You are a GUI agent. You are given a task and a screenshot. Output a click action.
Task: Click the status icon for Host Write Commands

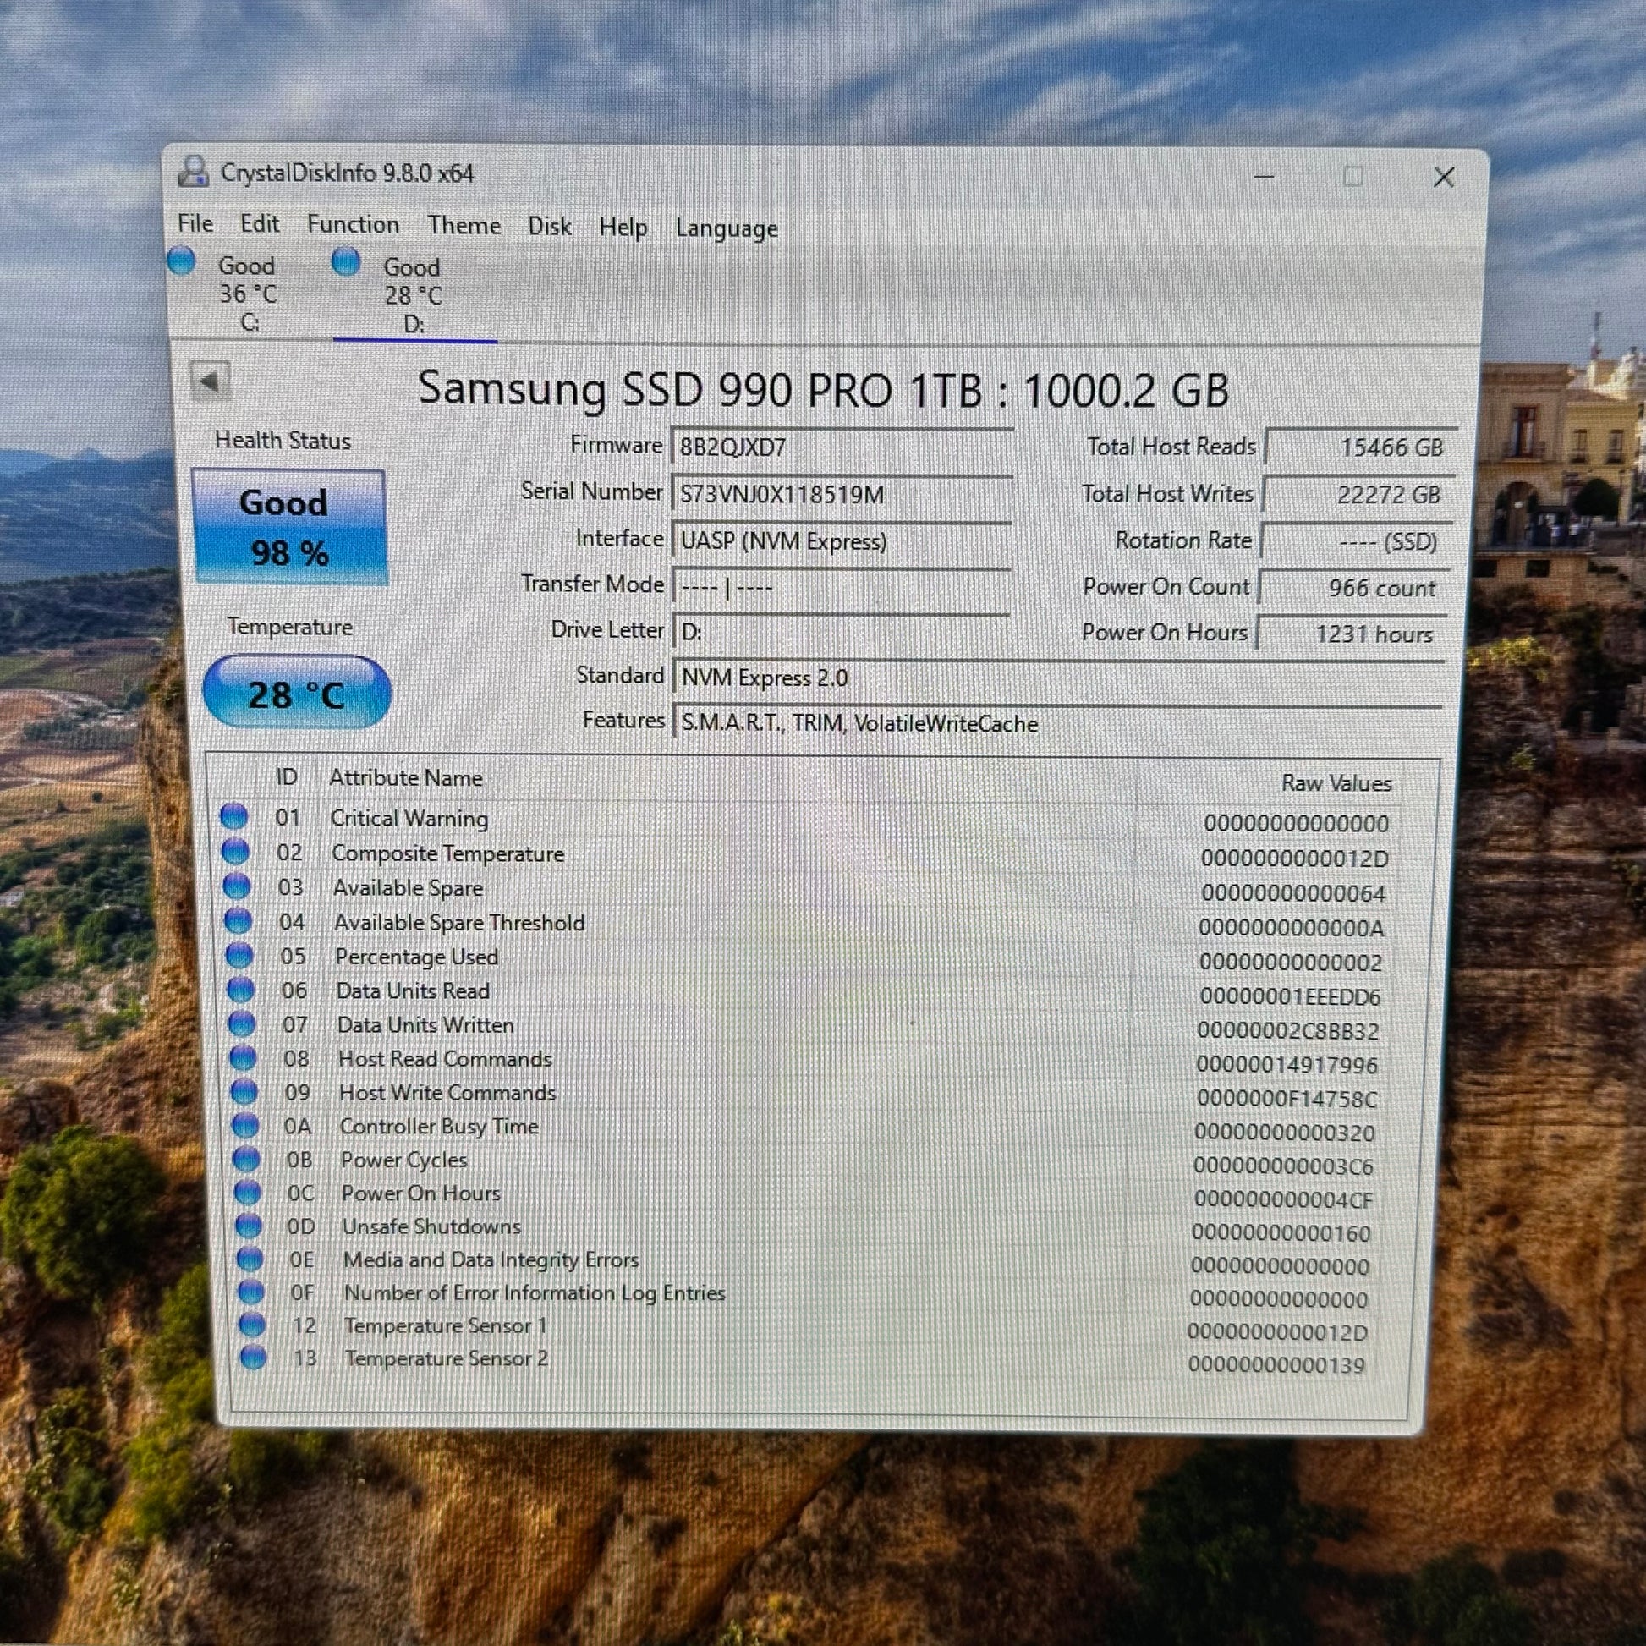coord(244,1091)
